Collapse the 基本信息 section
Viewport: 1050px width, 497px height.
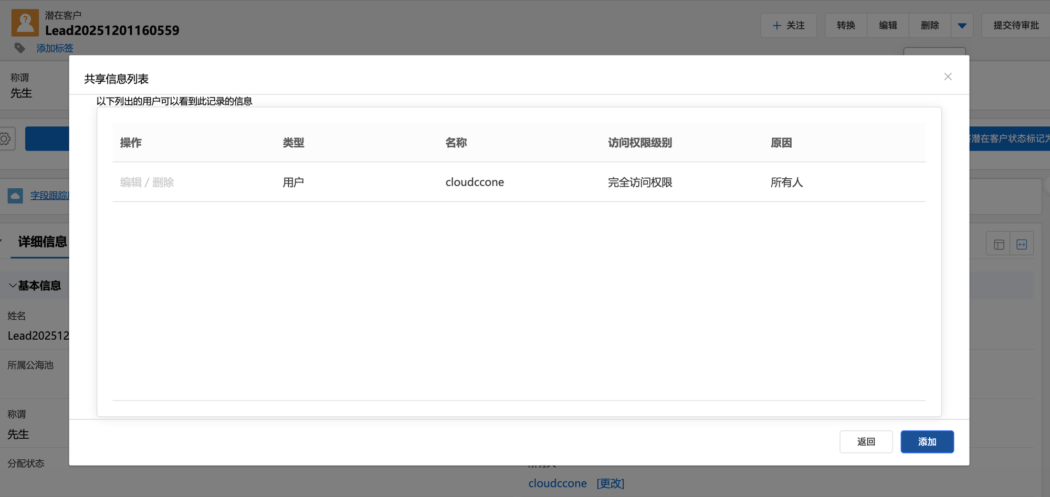pos(13,286)
